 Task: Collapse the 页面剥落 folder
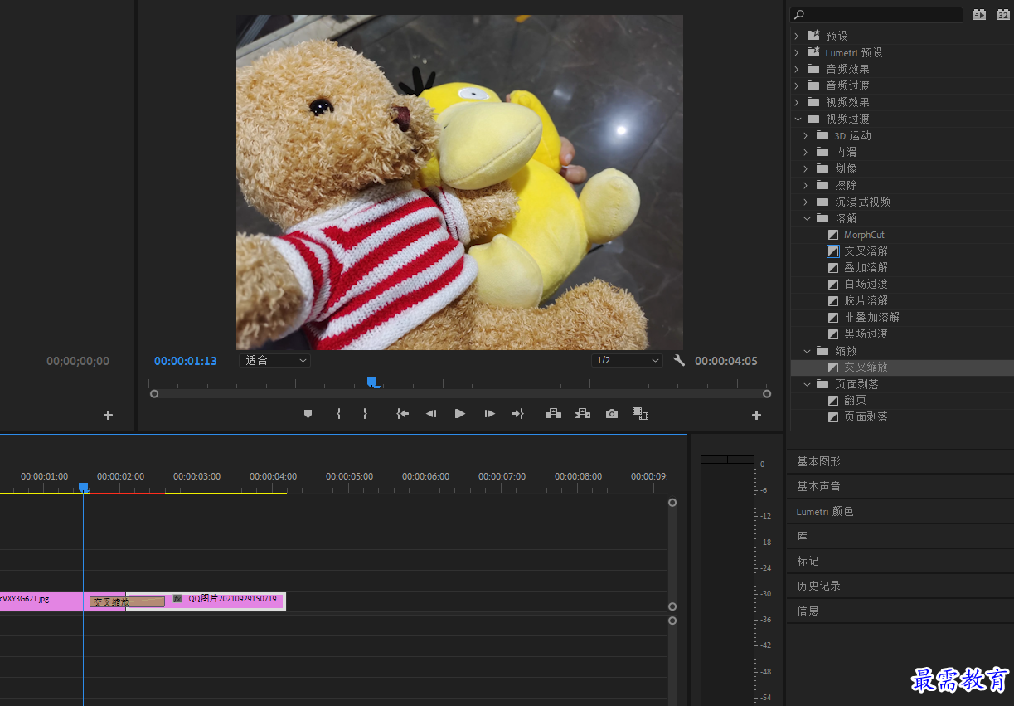pyautogui.click(x=807, y=384)
